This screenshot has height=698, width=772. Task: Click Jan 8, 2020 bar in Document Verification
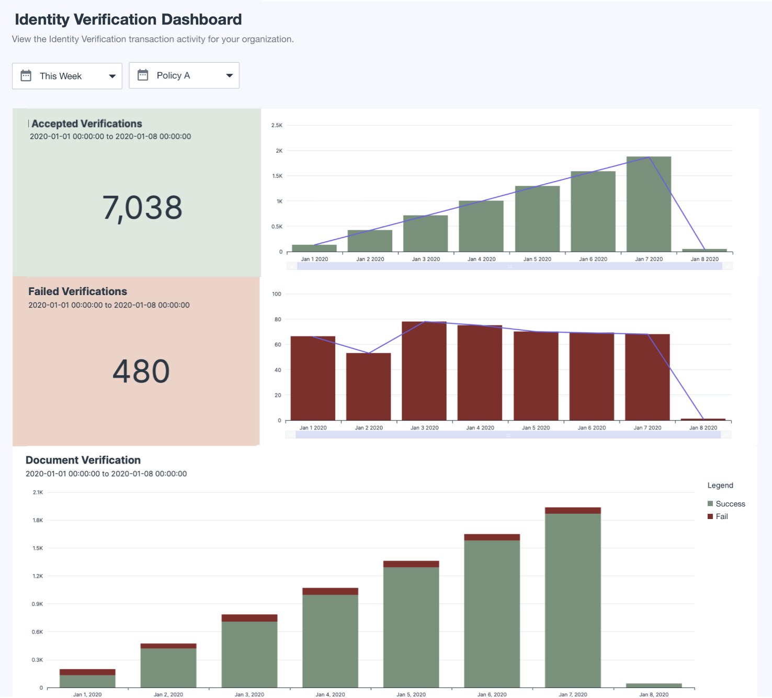[654, 685]
